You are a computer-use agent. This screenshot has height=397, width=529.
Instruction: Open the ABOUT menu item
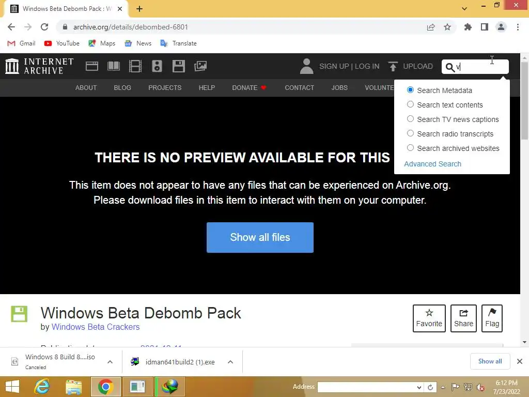[86, 88]
